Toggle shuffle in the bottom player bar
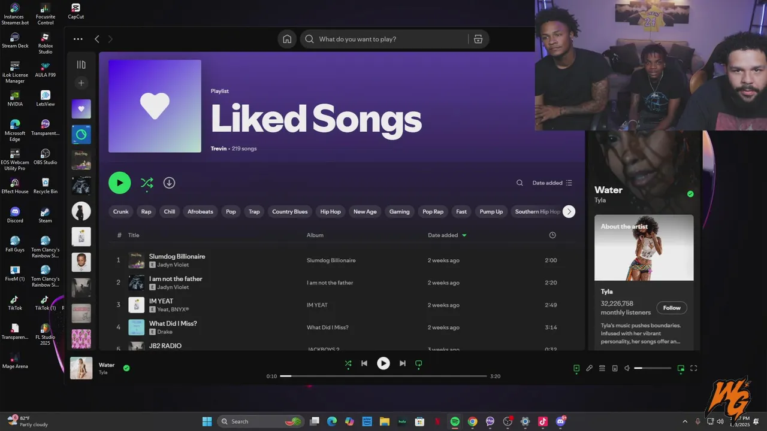This screenshot has width=767, height=431. [348, 363]
